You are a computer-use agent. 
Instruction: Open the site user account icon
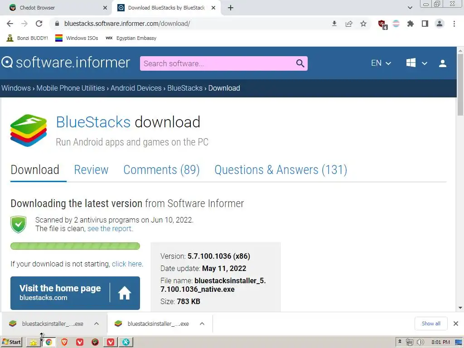(x=443, y=63)
